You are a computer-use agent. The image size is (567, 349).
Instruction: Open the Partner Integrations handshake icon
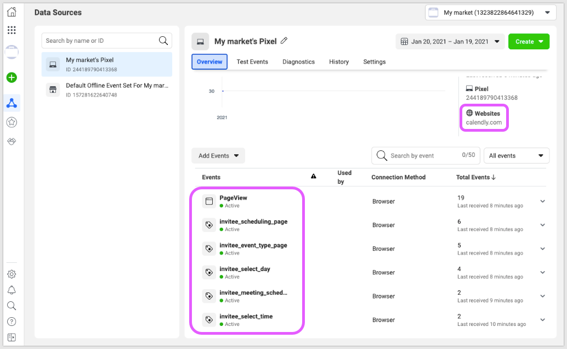[12, 141]
